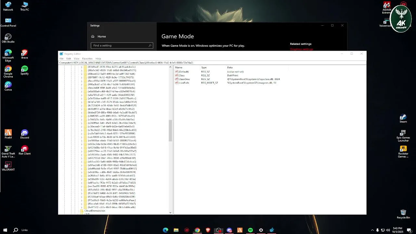Viewport: 416px width, 234px height.
Task: Select the IconPath registry value
Action: point(184,83)
